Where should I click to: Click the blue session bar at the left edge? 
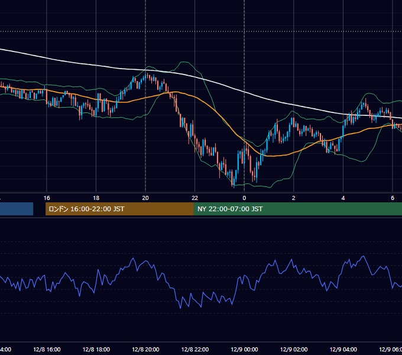[17, 209]
